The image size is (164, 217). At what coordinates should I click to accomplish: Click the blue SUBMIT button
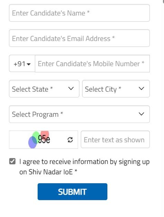pos(72,192)
